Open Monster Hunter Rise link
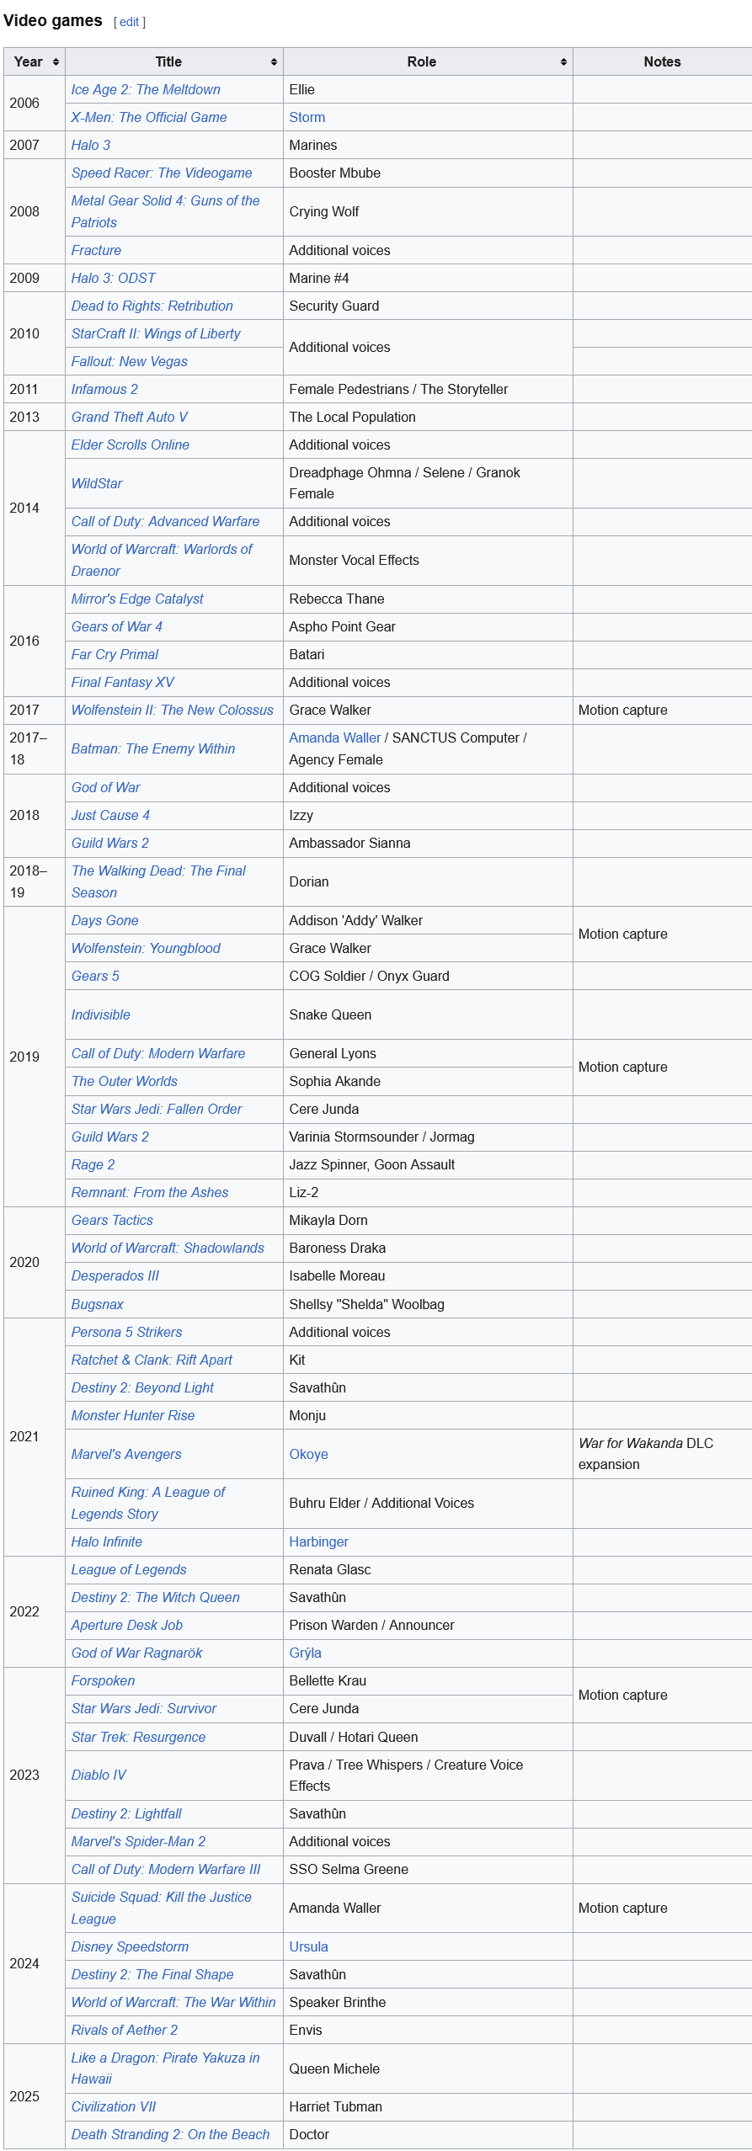 point(133,1416)
